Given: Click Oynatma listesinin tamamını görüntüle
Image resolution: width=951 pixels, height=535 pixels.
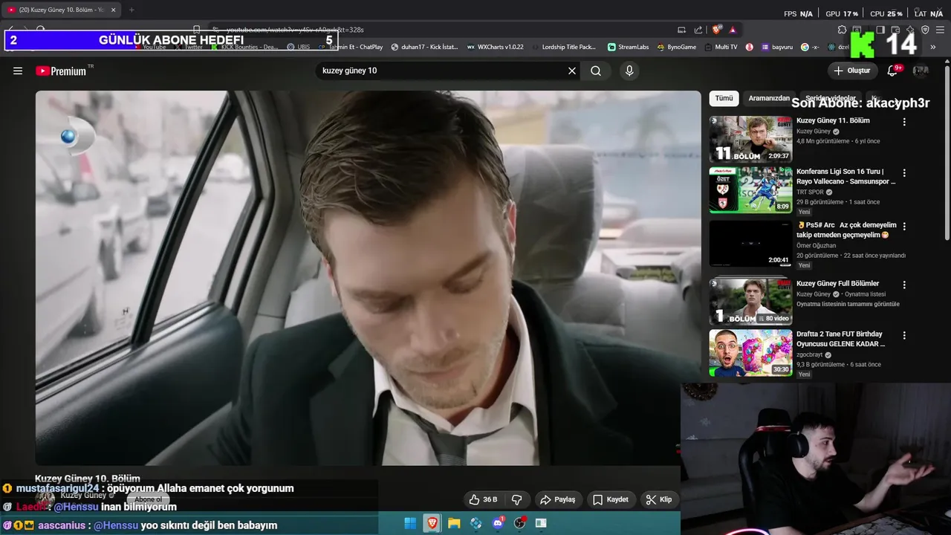Looking at the screenshot, I should coord(848,304).
